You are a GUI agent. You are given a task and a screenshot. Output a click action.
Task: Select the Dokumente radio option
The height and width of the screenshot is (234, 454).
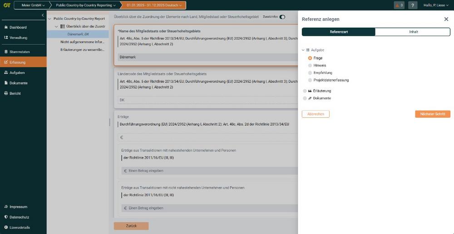pyautogui.click(x=305, y=98)
